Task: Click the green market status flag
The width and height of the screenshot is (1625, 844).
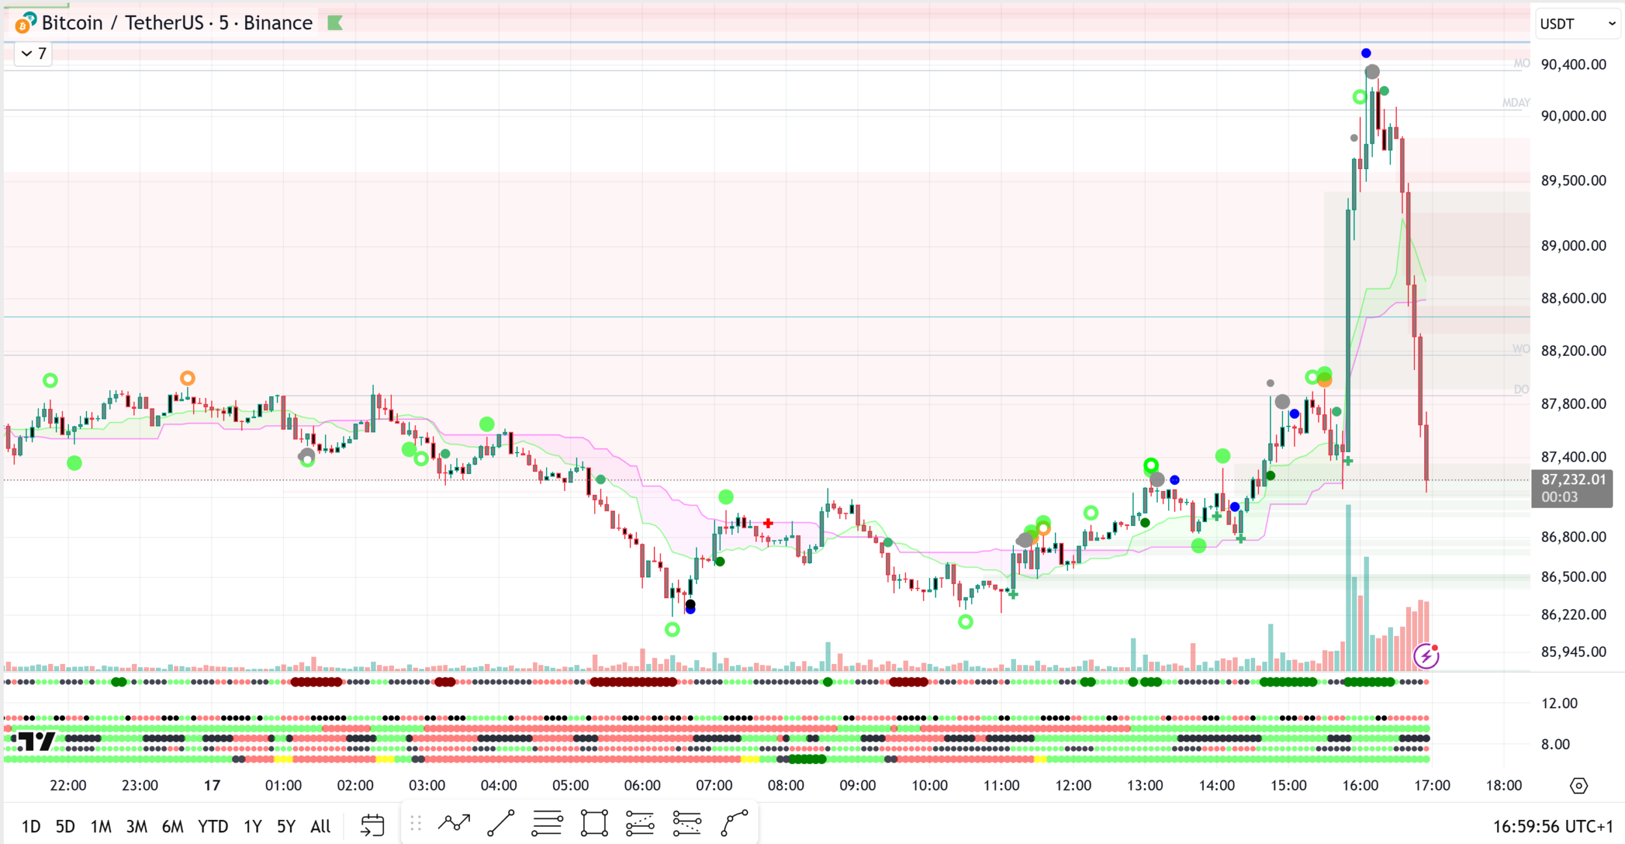Action: 335,23
